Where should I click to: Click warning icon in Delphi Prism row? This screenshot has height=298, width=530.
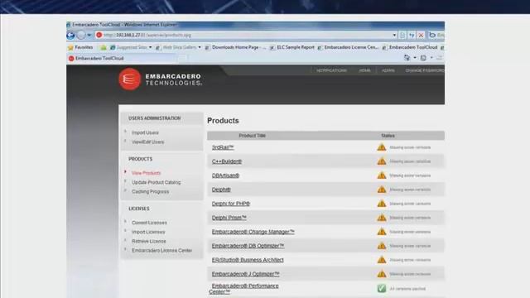[382, 218]
